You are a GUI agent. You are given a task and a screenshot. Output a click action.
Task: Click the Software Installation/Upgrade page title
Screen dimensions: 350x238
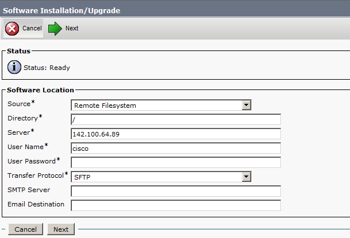pyautogui.click(x=61, y=10)
